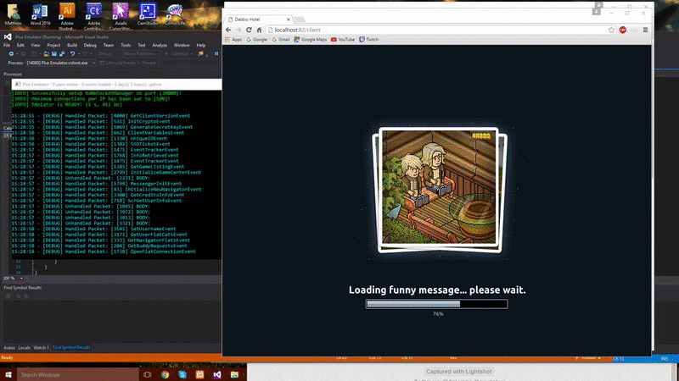Open the Project menu in Visual Studio
Image resolution: width=679 pixels, height=381 pixels.
(53, 45)
